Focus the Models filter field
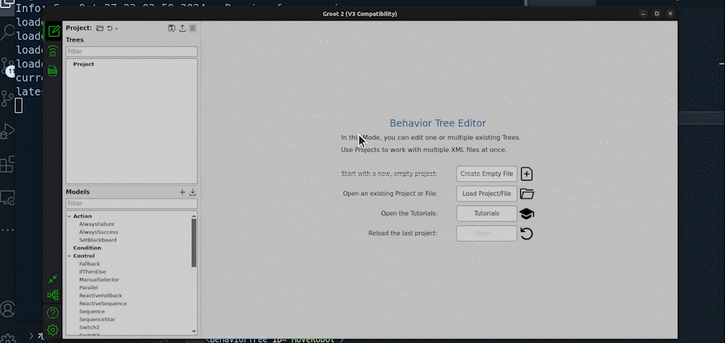Image resolution: width=725 pixels, height=343 pixels. pyautogui.click(x=131, y=203)
